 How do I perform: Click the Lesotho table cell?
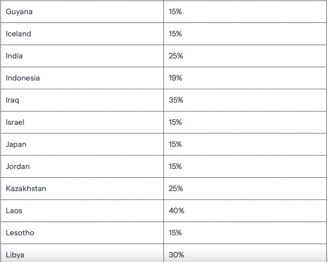pos(20,232)
